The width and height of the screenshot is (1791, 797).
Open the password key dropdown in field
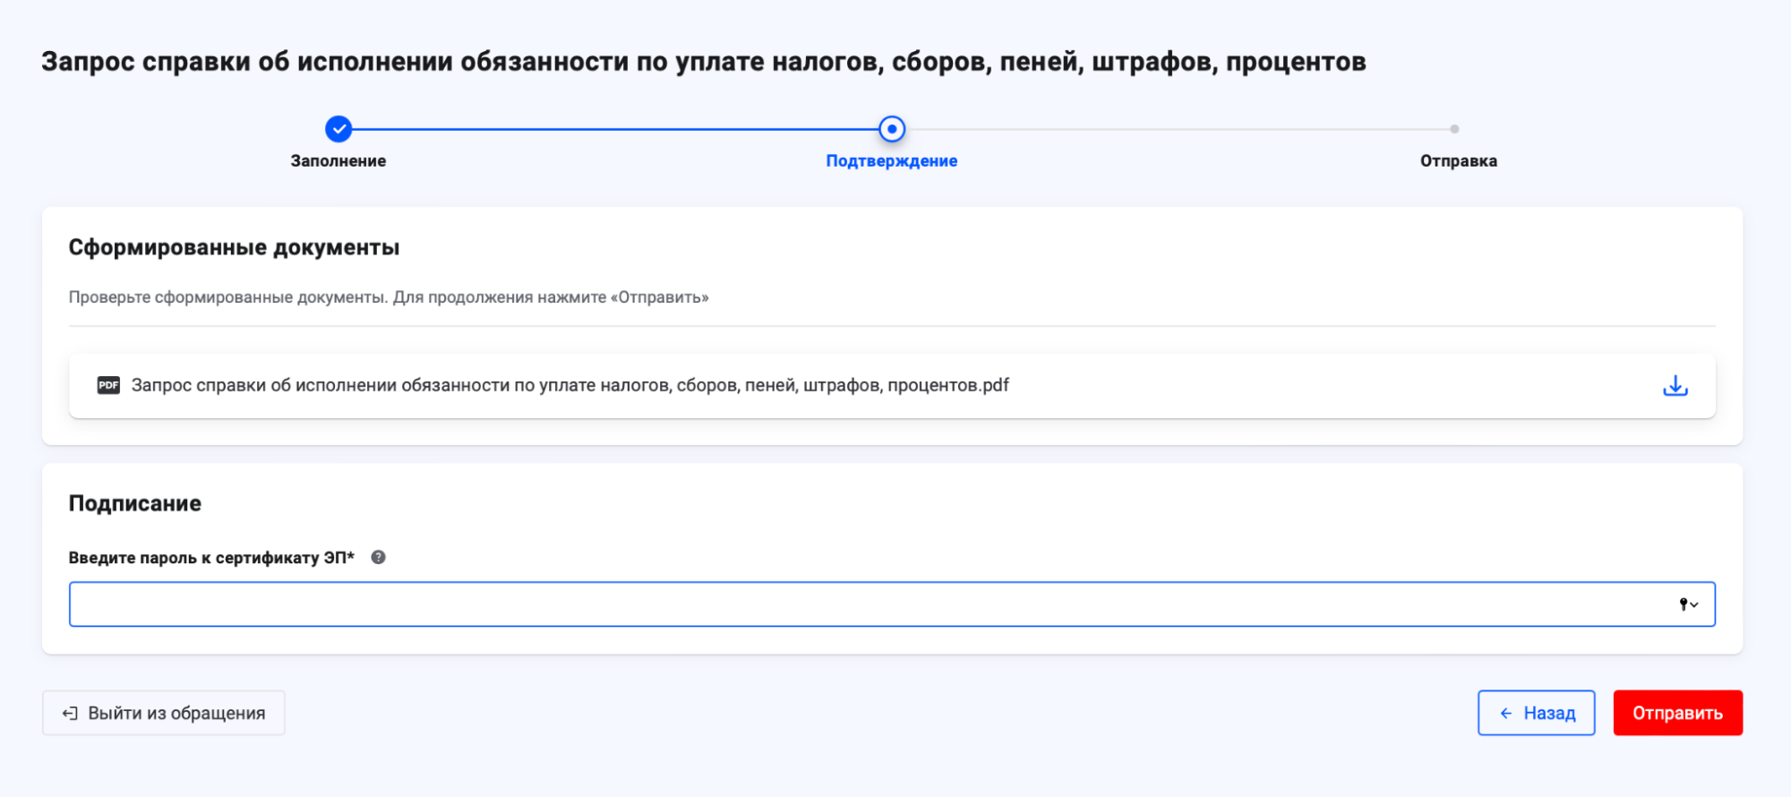pos(1688,604)
